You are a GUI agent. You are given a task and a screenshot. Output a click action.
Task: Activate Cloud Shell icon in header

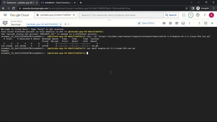tap(184, 15)
